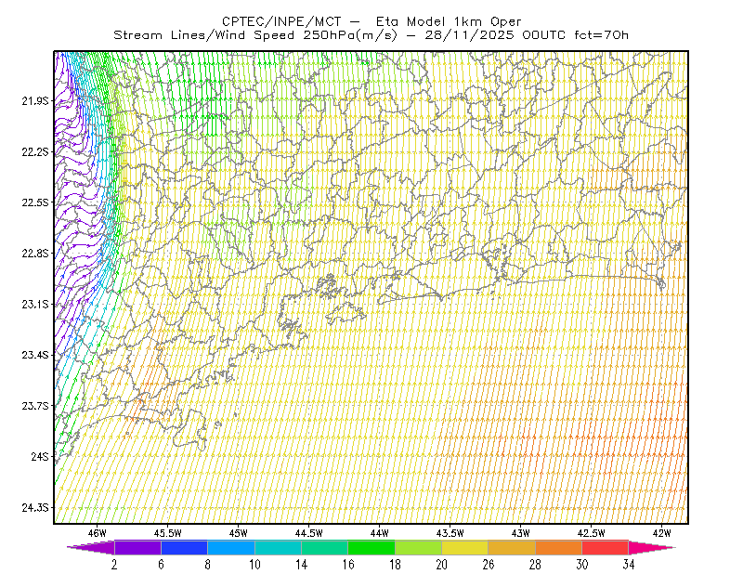Click the purple 2–6 m/s legend swatch
The height and width of the screenshot is (574, 743).
[137, 547]
